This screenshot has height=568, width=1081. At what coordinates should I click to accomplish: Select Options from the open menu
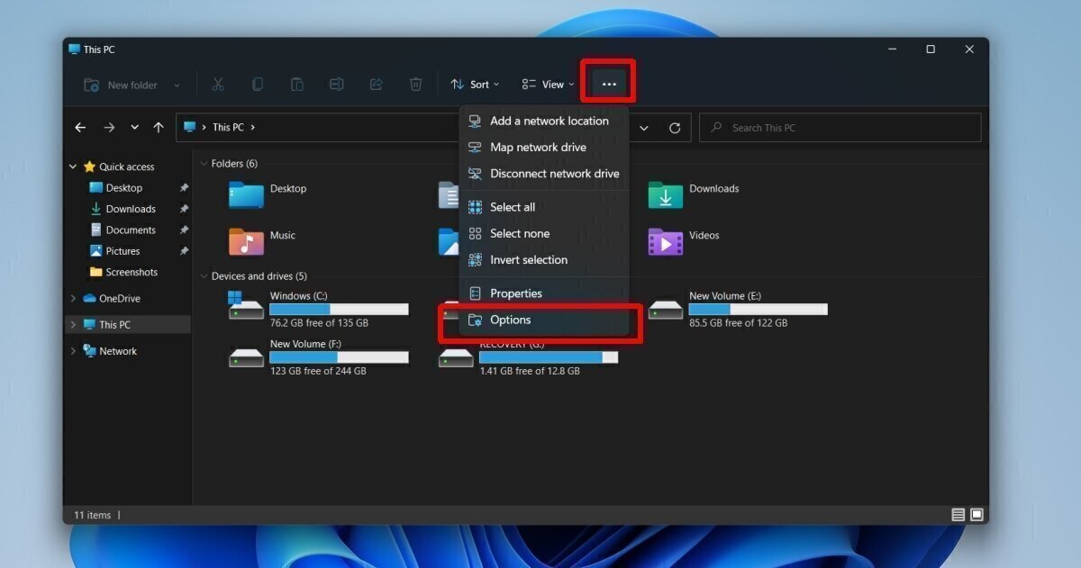click(x=510, y=320)
